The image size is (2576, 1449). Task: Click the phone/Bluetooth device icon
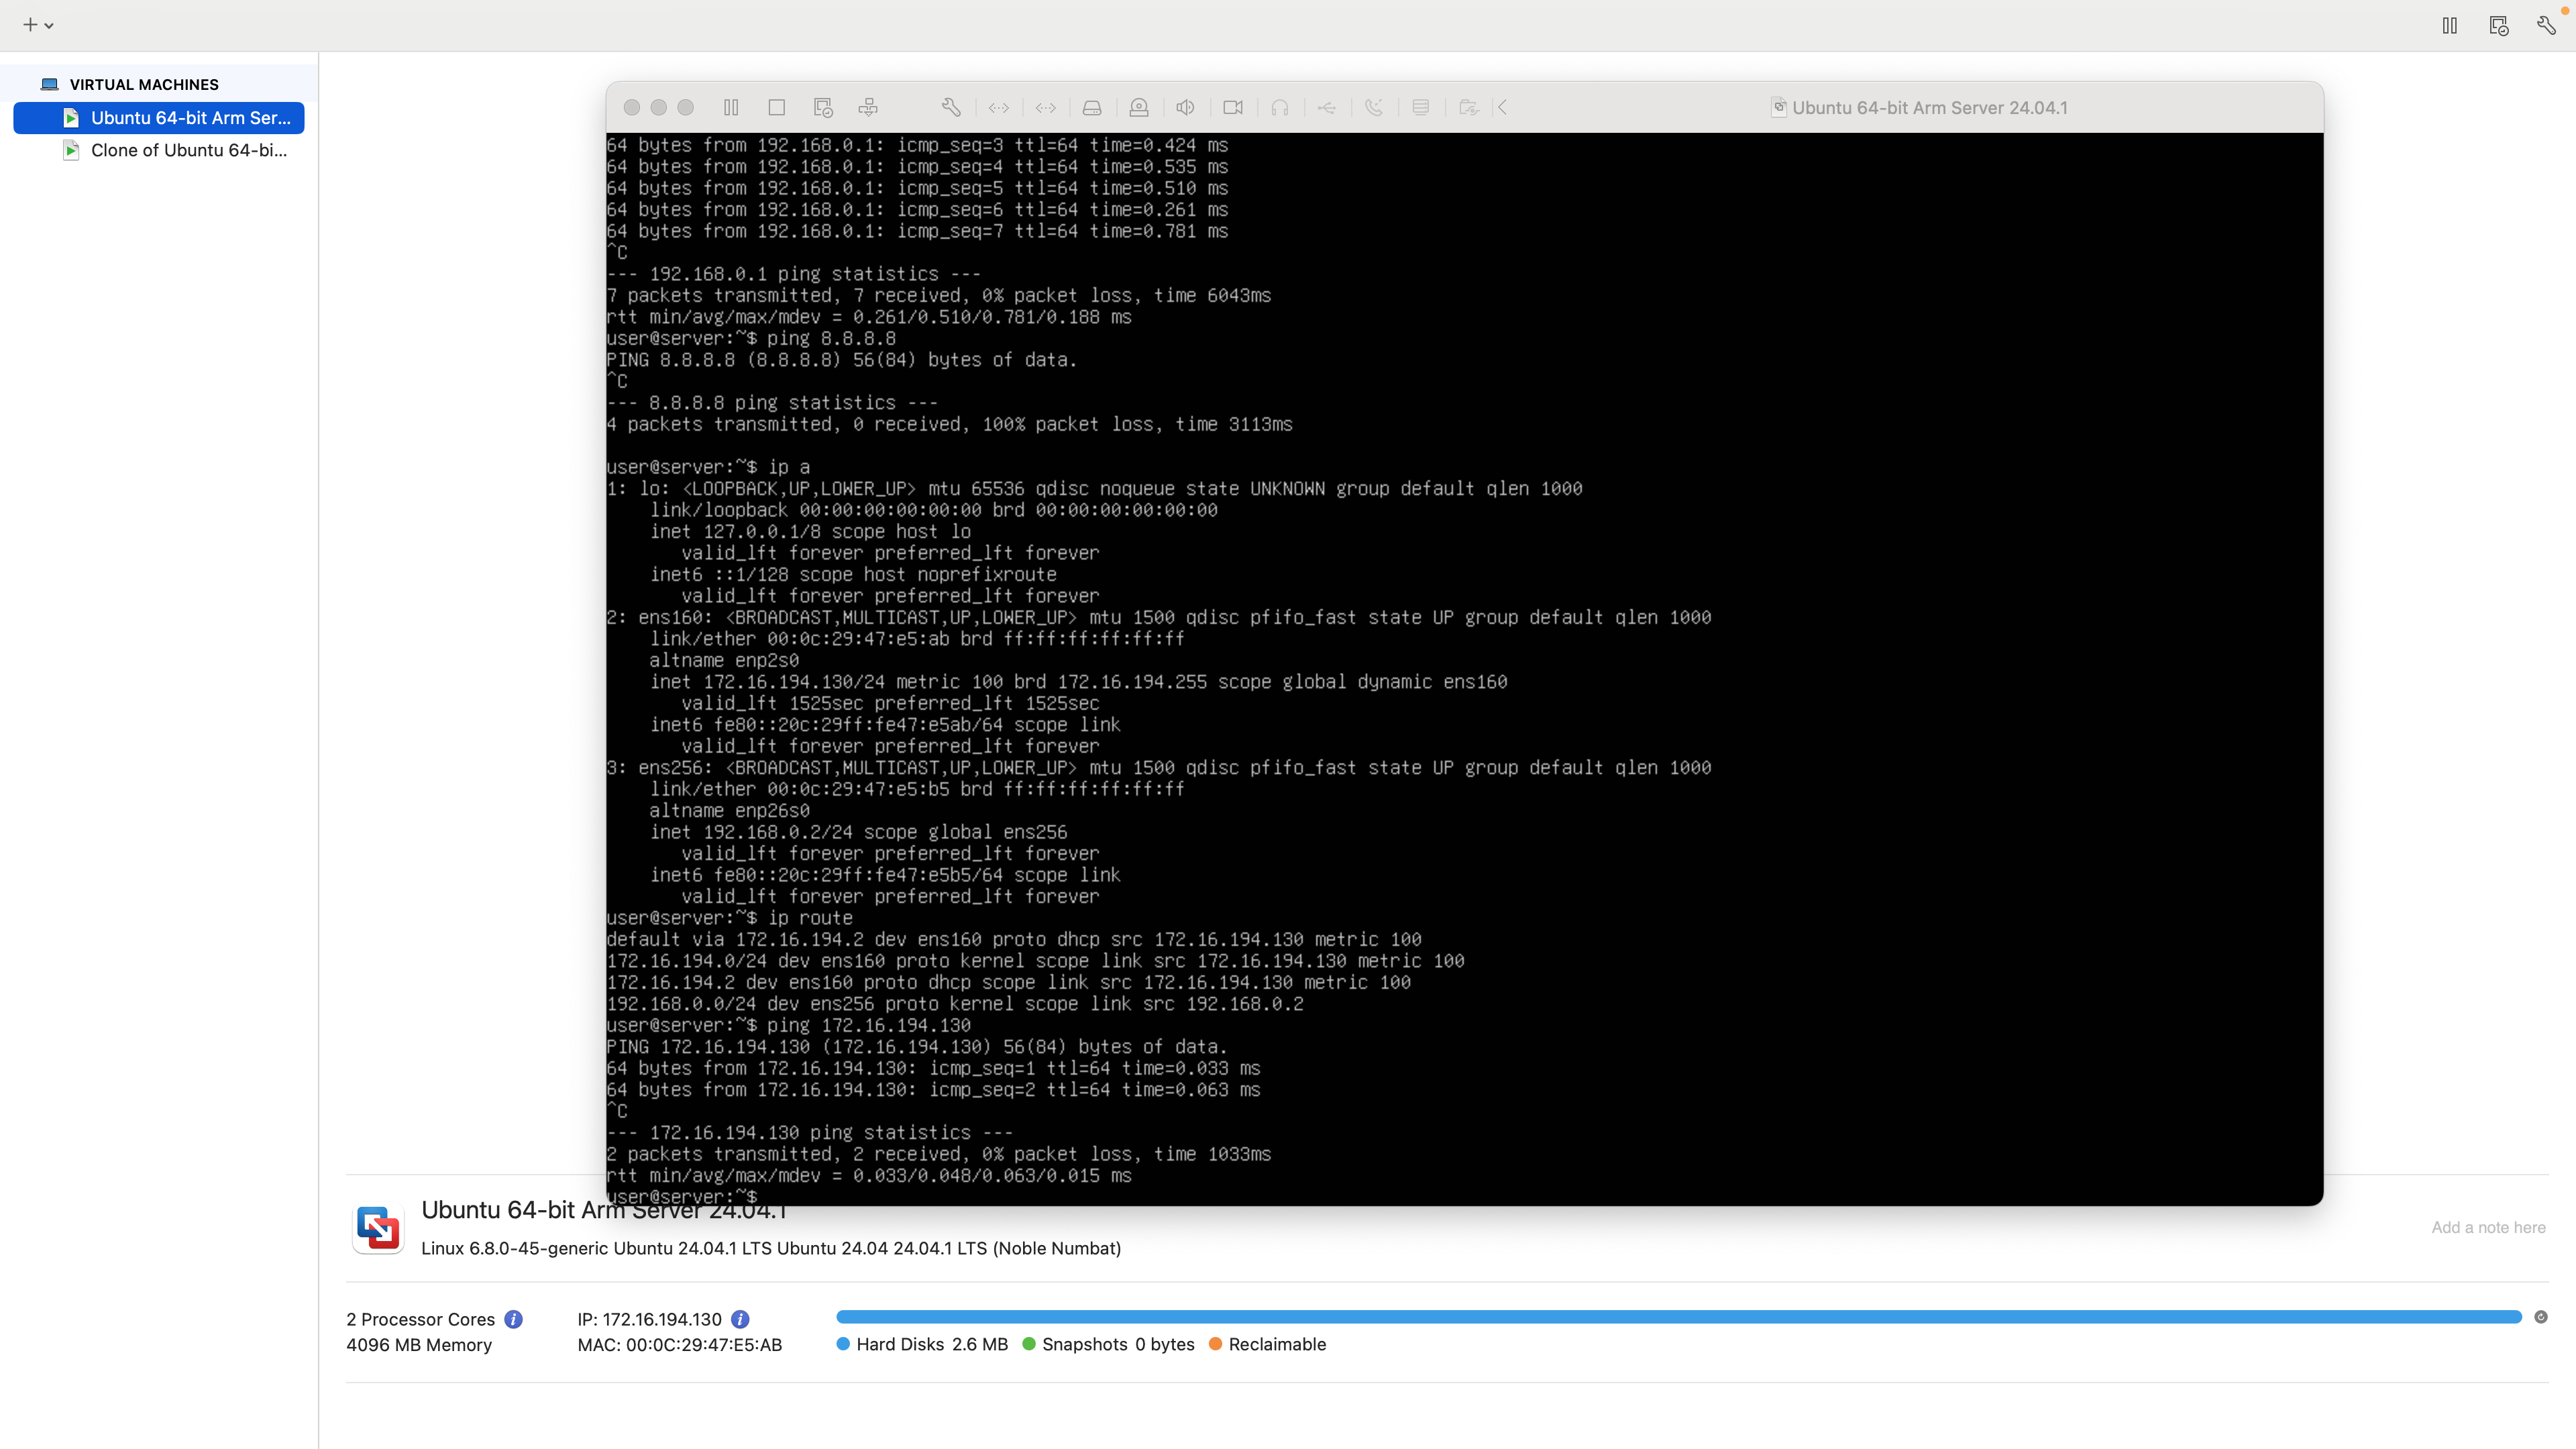(1374, 107)
